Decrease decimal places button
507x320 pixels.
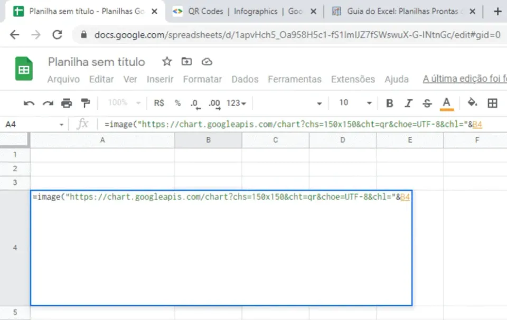(195, 103)
